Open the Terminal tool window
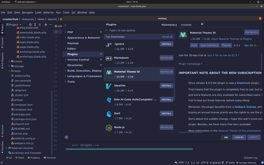The image size is (264, 165). click(50, 158)
